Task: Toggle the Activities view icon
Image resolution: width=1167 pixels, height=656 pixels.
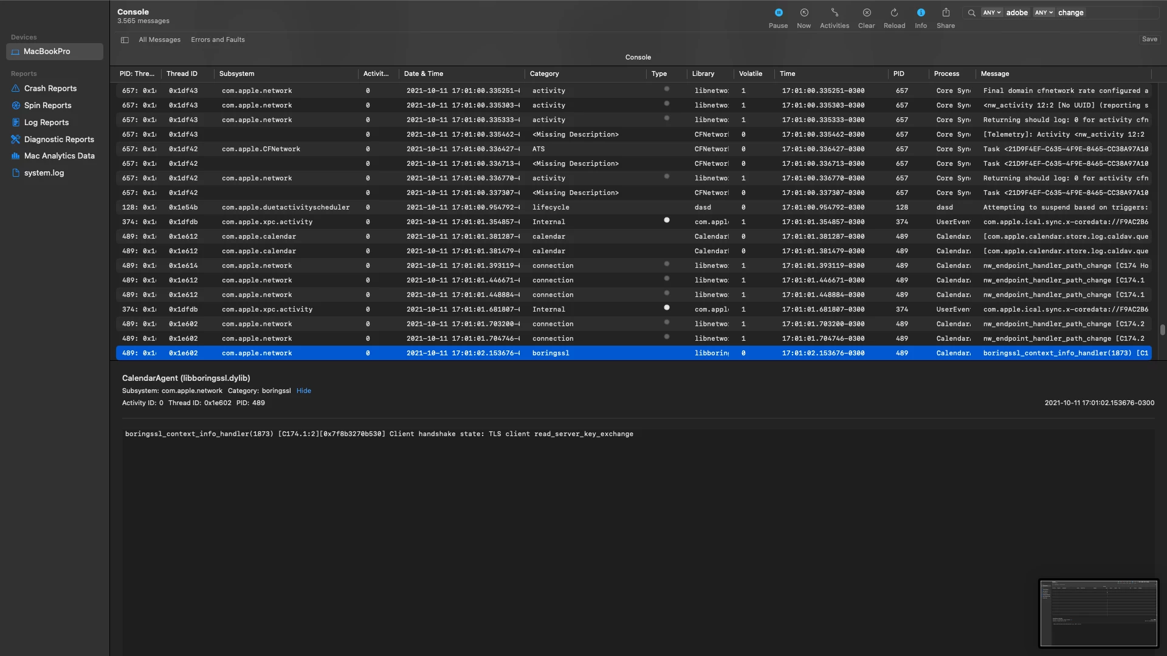Action: (x=834, y=13)
